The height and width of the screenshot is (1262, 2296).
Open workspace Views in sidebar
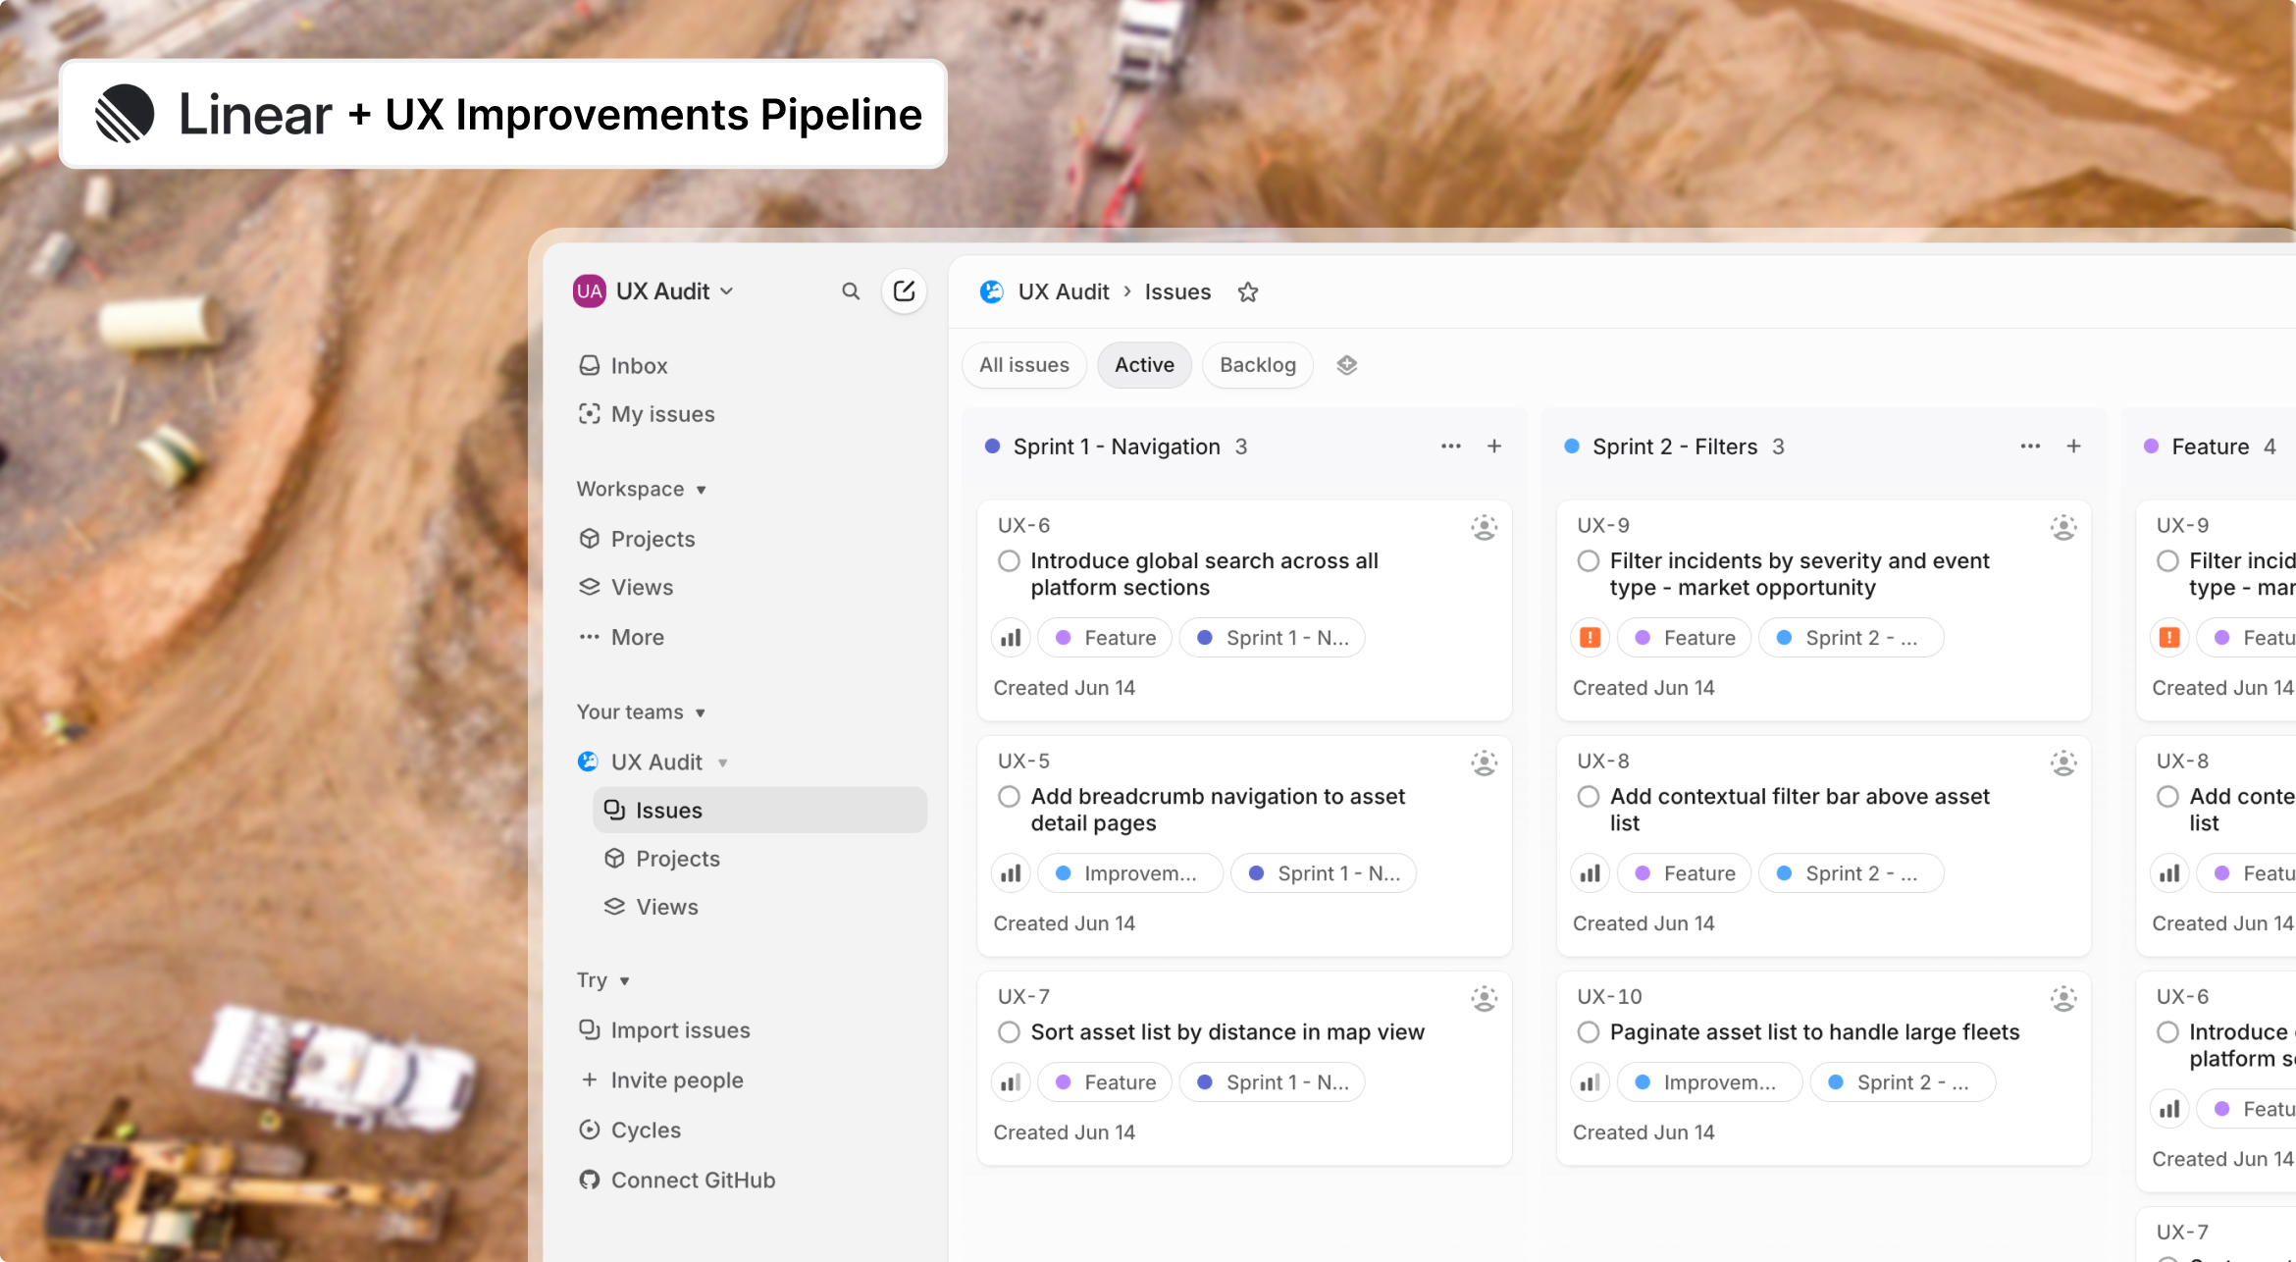[x=642, y=587]
